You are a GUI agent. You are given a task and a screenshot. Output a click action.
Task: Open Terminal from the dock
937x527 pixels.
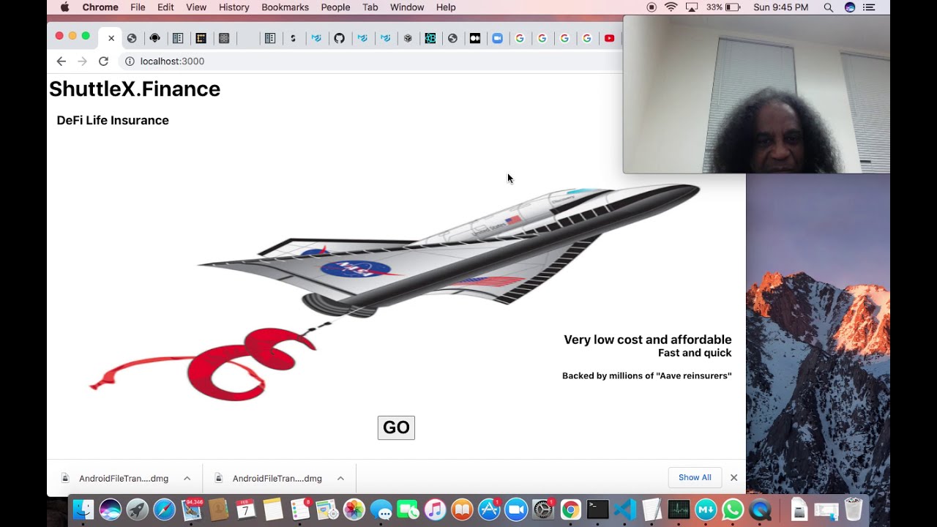[x=597, y=509]
